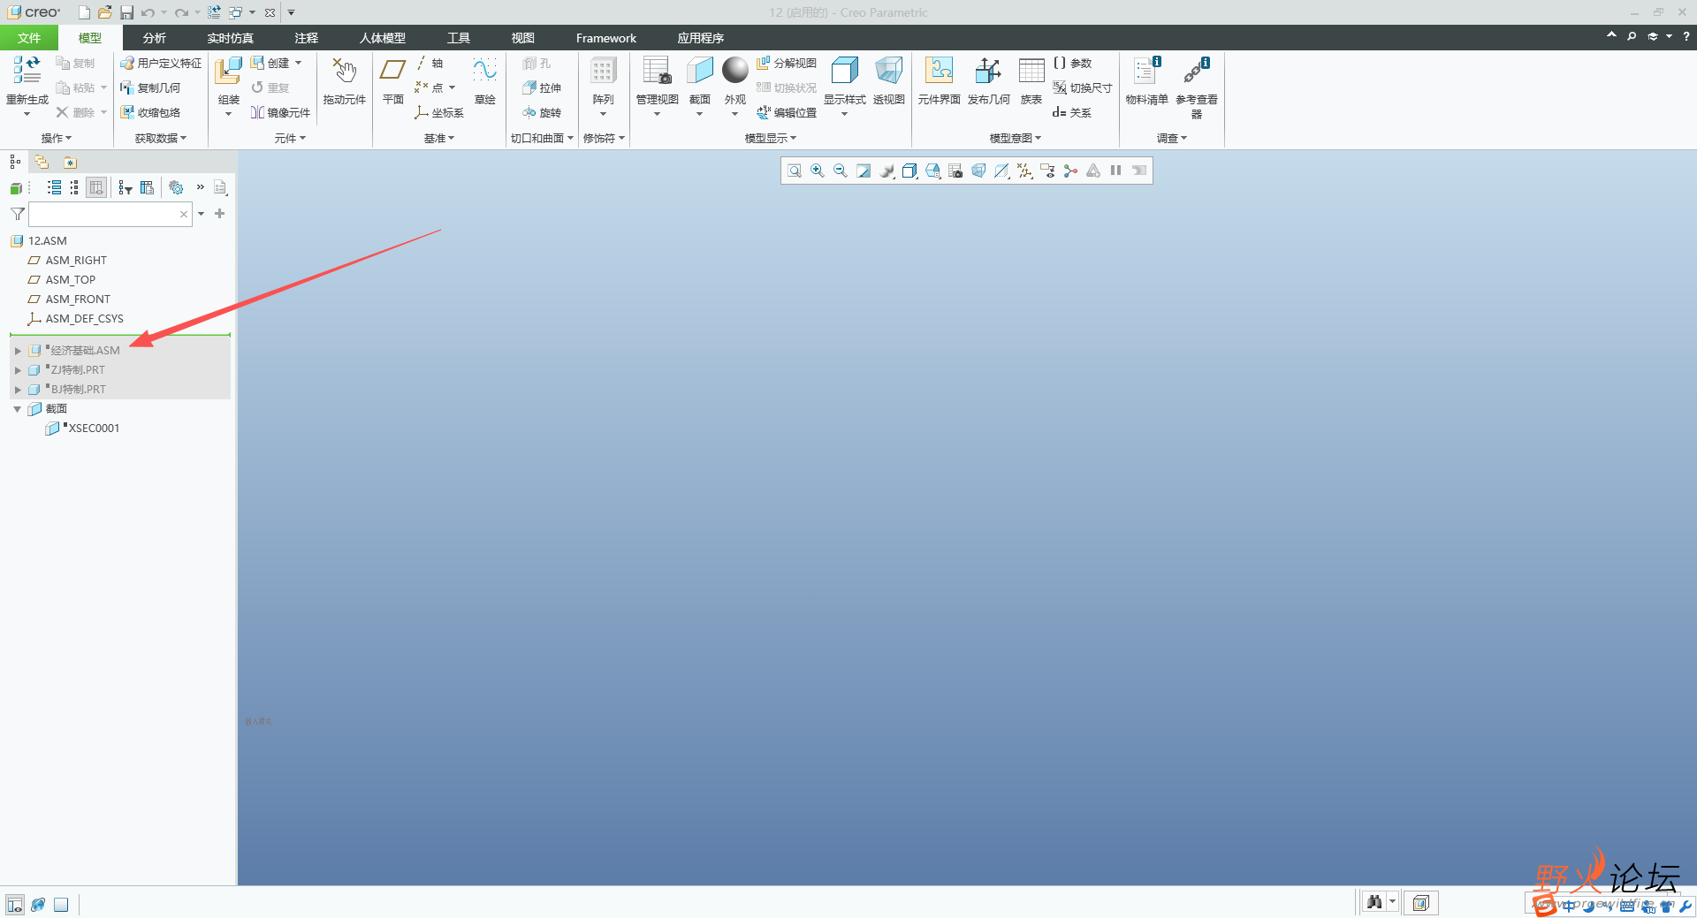
Task: Expand the 模型显示 group dropdown
Action: 771,138
